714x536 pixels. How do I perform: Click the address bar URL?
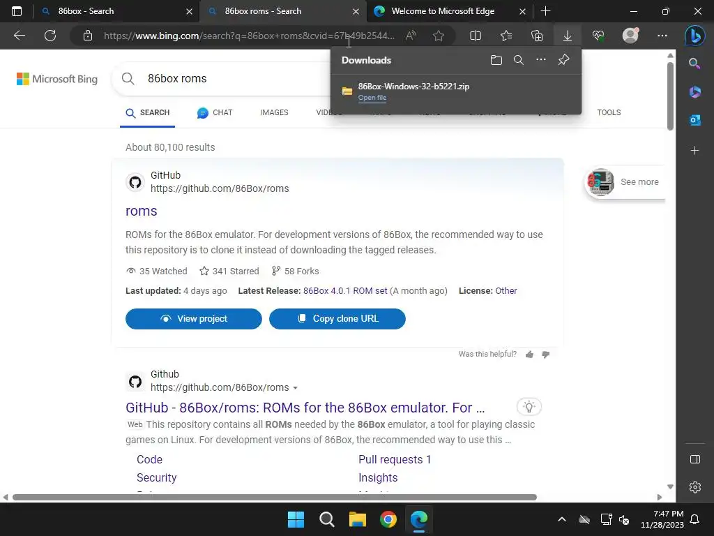point(249,36)
